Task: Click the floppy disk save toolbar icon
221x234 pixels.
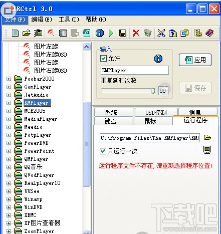Action: coord(122,33)
